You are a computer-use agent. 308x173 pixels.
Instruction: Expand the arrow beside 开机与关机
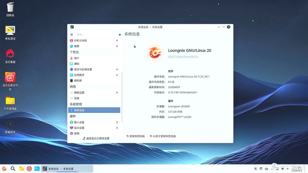pyautogui.click(x=117, y=41)
